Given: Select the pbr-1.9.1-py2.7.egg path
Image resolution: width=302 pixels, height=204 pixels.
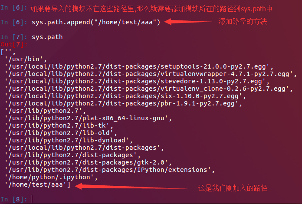Looking at the screenshot, I should pyautogui.click(x=124, y=103).
